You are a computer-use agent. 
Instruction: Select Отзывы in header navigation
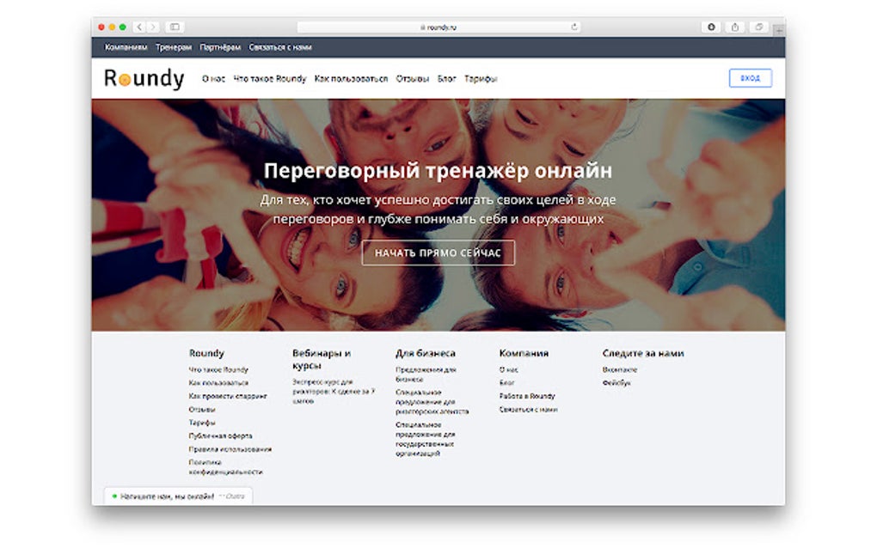point(412,79)
